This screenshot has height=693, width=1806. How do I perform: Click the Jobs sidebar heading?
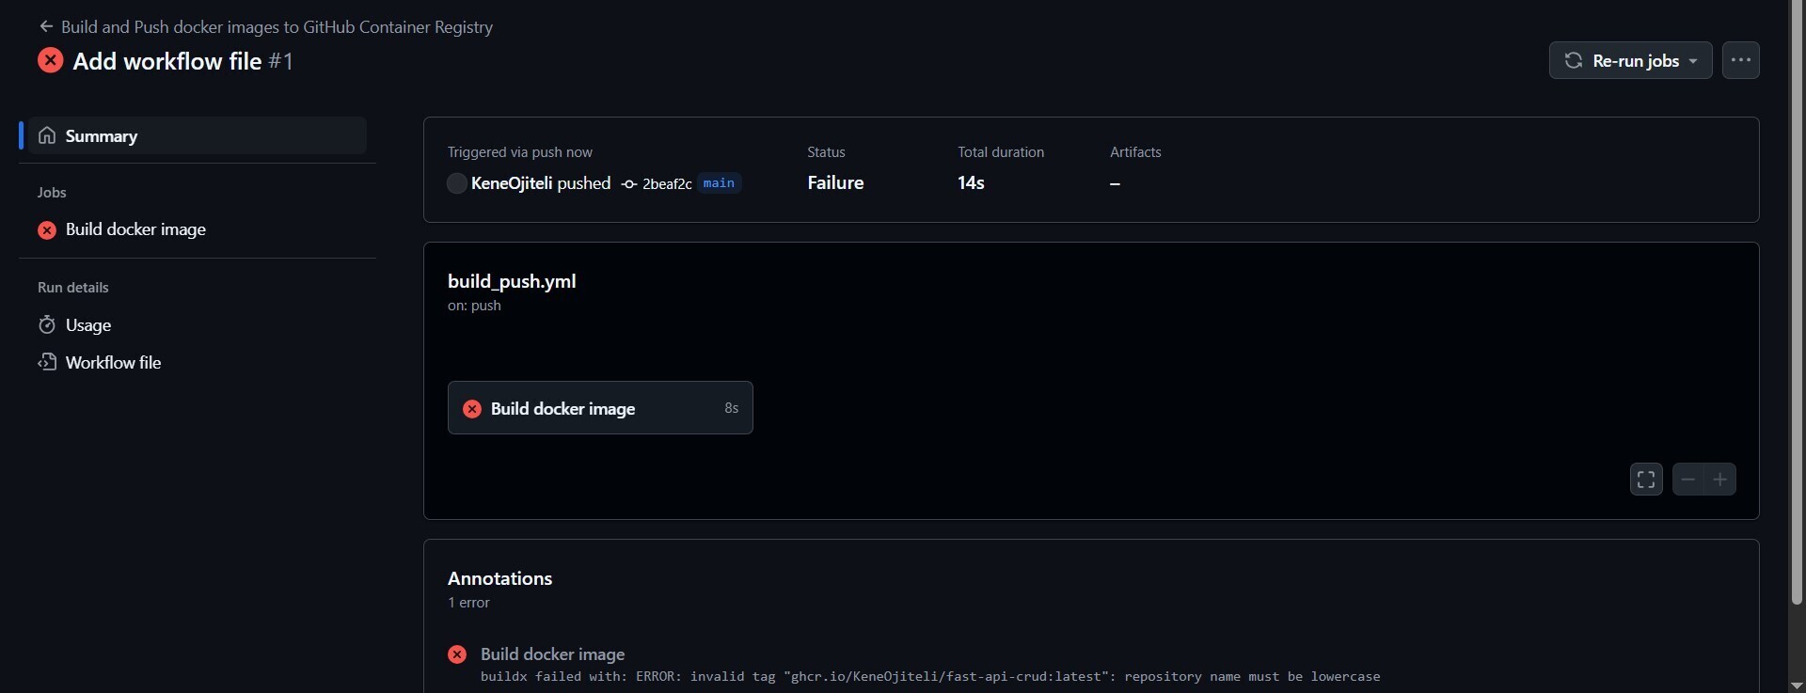click(52, 193)
